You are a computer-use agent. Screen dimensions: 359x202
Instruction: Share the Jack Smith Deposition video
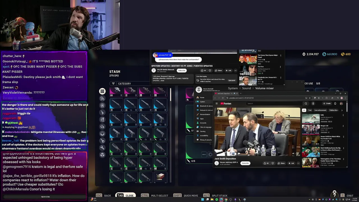pyautogui.click(x=281, y=163)
